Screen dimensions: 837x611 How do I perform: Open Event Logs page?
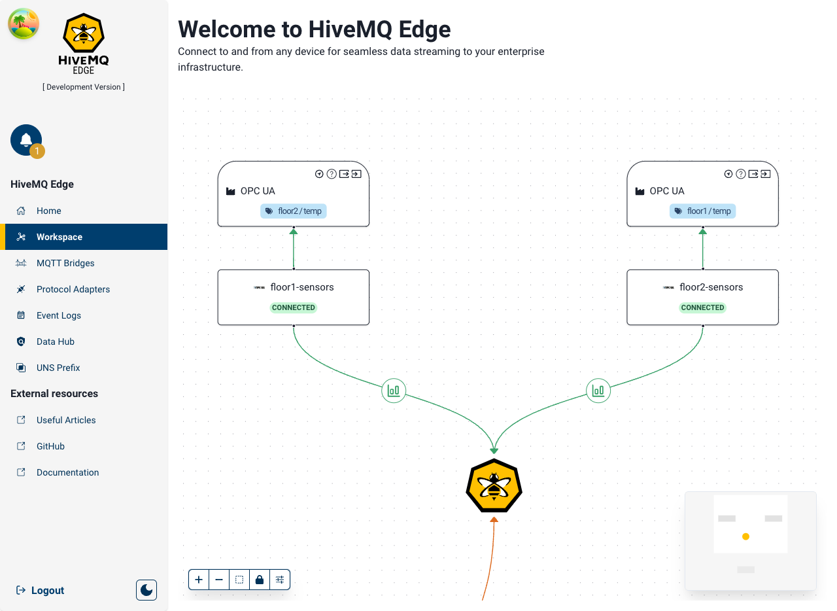(84, 315)
